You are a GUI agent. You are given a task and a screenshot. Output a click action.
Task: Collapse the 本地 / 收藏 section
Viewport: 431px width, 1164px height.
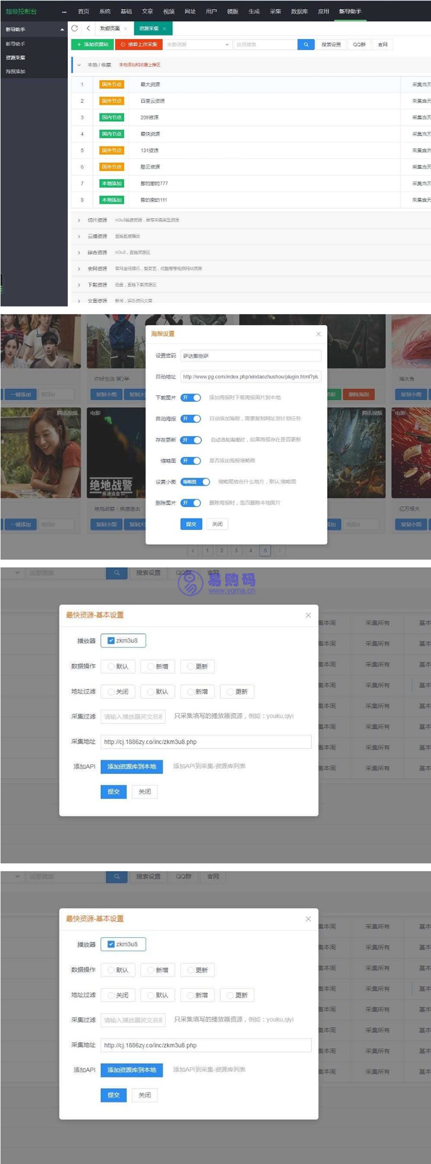tap(79, 65)
